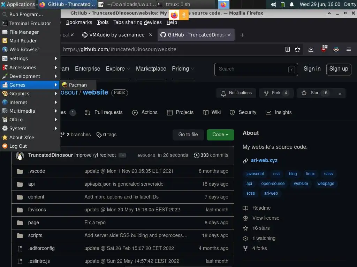Expand the Internet submenu

[30, 102]
